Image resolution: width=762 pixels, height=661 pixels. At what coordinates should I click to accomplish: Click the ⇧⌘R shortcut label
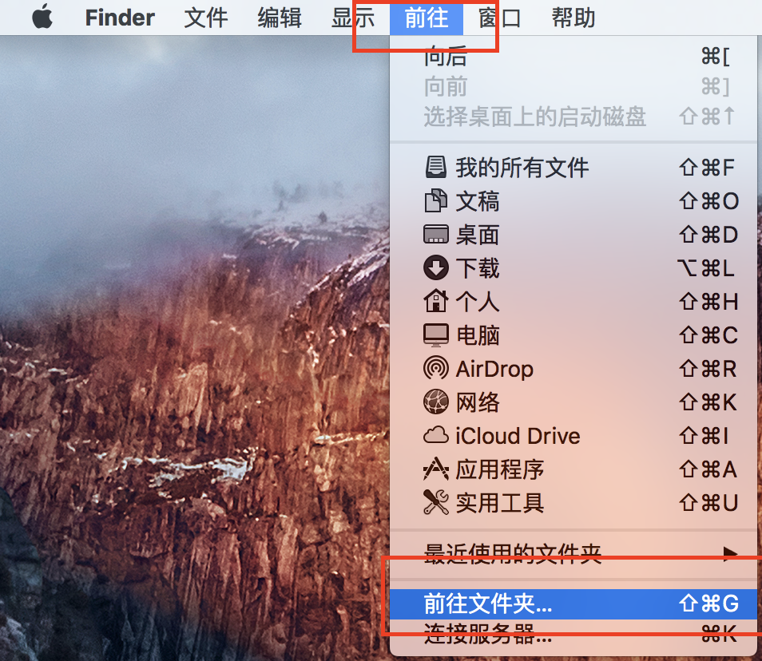(708, 369)
